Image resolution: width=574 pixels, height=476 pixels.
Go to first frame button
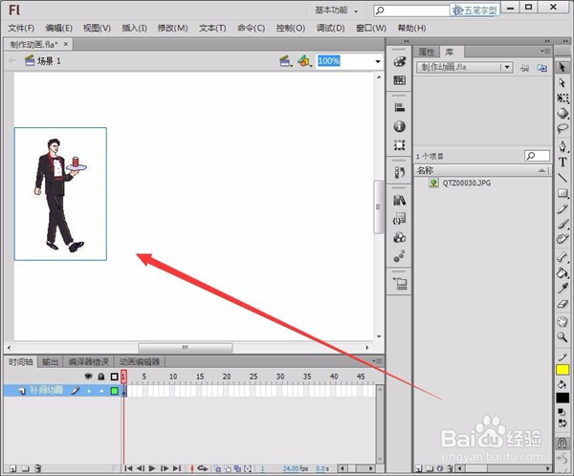click(128, 468)
